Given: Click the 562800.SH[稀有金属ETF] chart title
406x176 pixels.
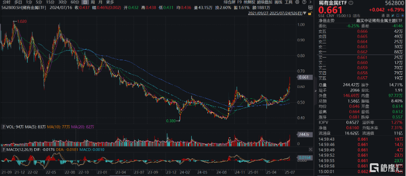Looking at the screenshot, I should click(x=23, y=7).
